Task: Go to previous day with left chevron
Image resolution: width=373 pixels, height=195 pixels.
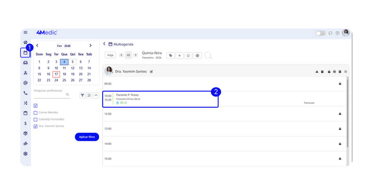Action: click(121, 55)
